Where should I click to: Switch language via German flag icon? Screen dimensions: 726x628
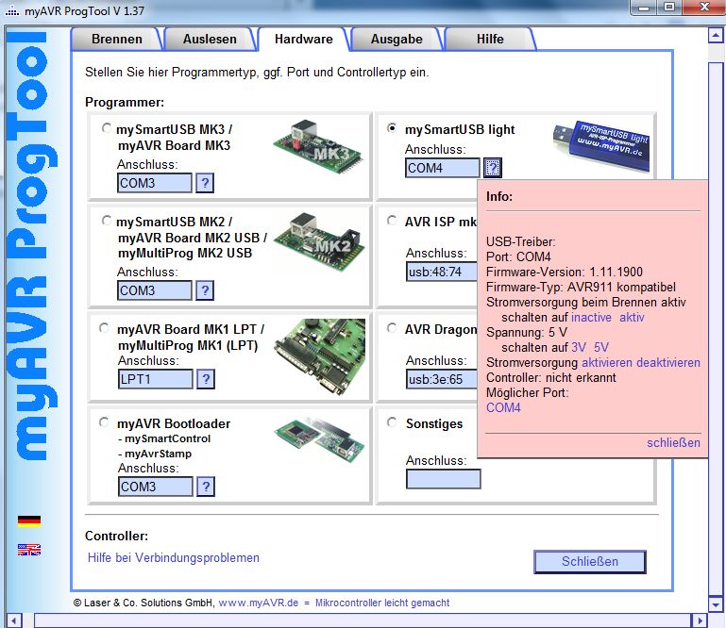point(29,521)
